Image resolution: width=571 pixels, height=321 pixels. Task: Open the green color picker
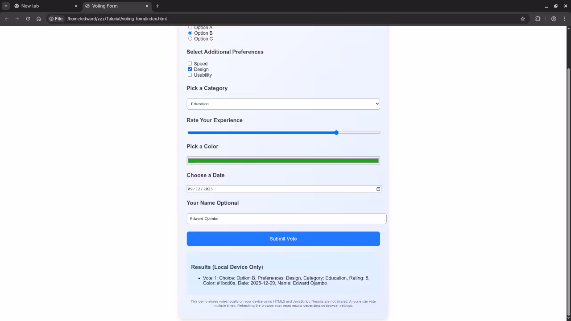(x=283, y=160)
